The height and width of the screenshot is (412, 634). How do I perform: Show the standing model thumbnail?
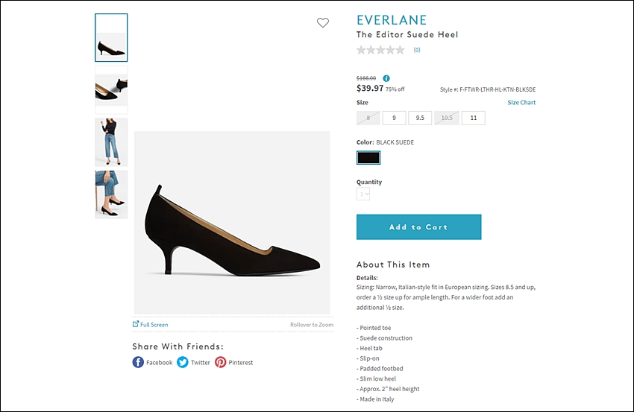(x=111, y=142)
